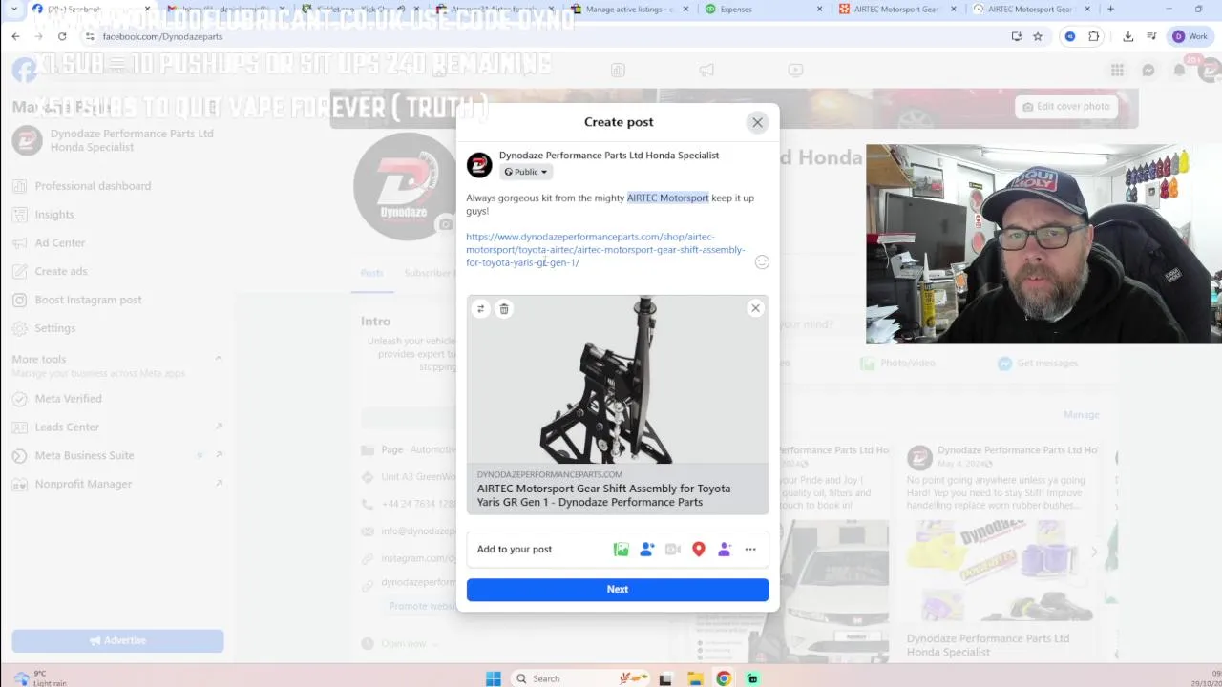Collapse the More tools section
This screenshot has width=1222, height=687.
[218, 359]
